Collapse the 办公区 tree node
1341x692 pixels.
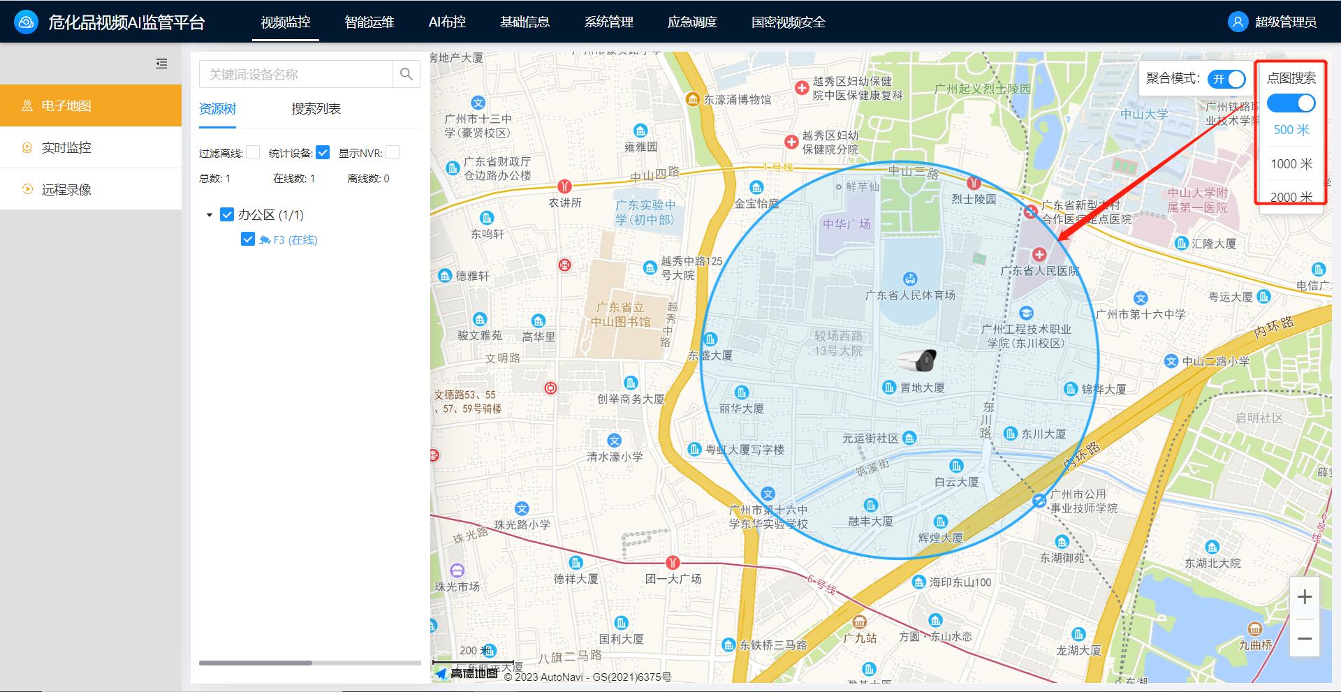[208, 214]
